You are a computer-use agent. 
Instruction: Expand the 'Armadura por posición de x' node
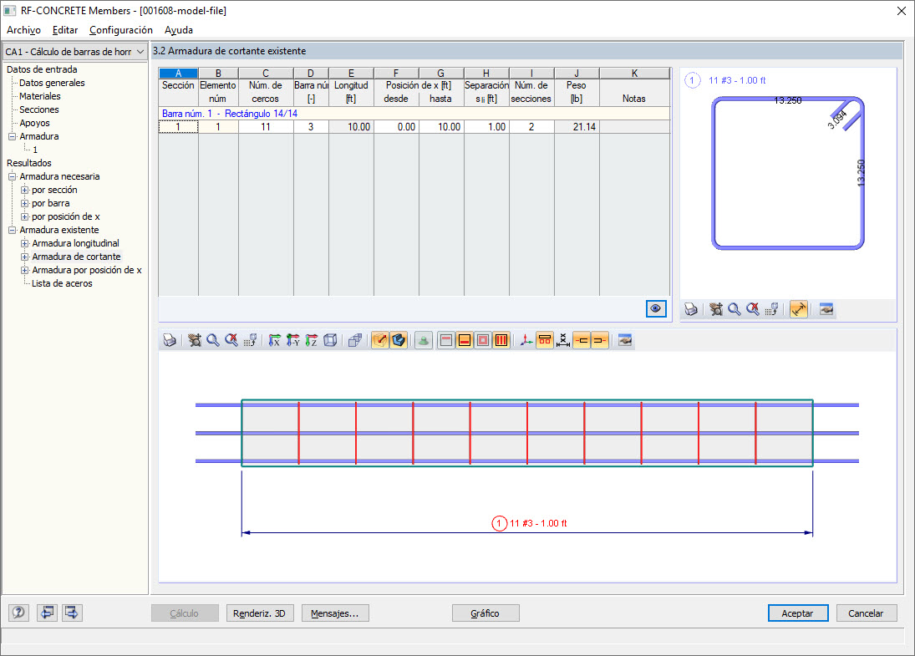click(x=24, y=270)
